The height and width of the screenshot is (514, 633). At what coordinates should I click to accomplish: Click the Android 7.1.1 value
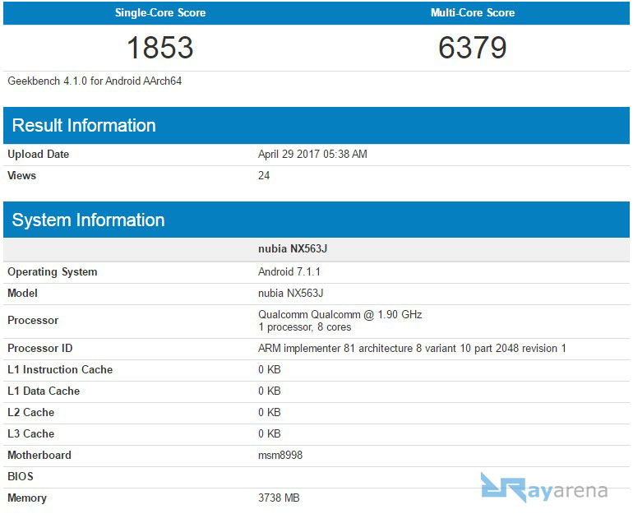click(x=289, y=271)
